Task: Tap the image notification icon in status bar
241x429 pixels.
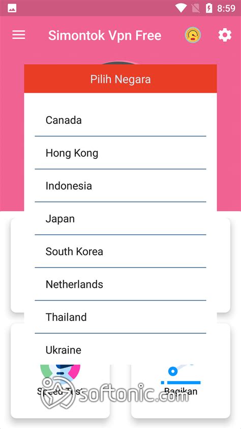Action: [12, 9]
